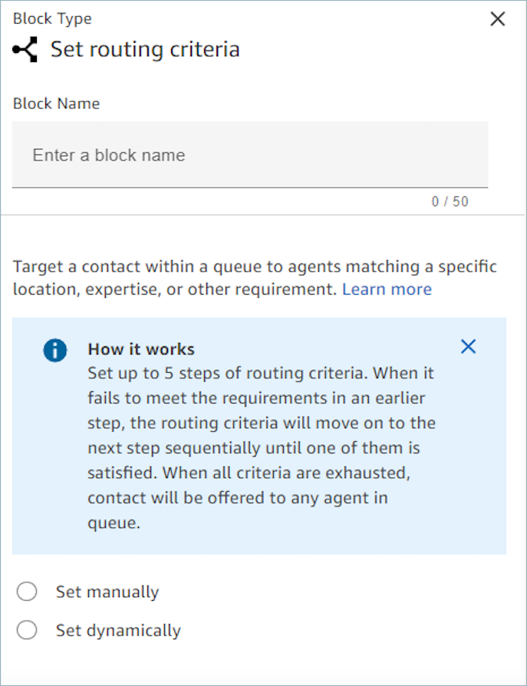Click the Block Name label

pos(54,103)
